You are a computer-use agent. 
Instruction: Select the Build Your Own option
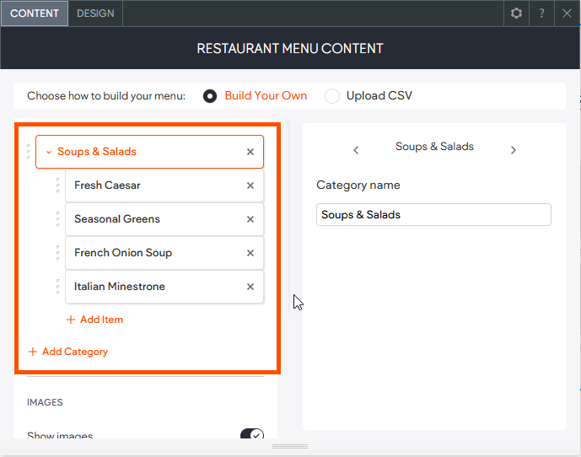tap(210, 96)
